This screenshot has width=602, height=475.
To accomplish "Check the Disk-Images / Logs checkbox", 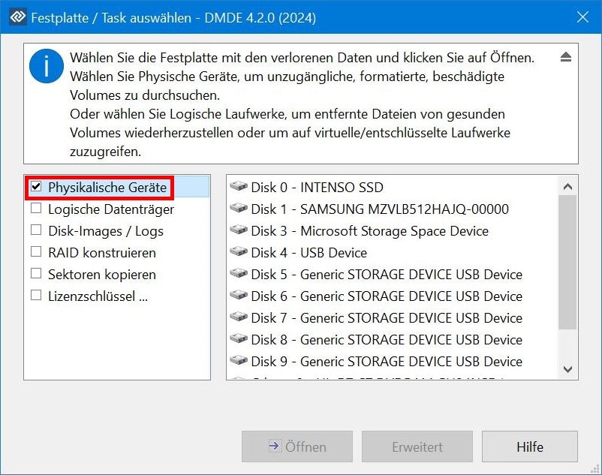I will (36, 230).
